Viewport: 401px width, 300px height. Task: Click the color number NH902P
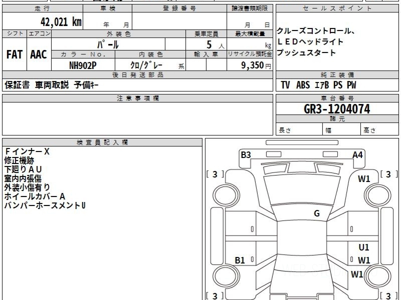click(83, 65)
